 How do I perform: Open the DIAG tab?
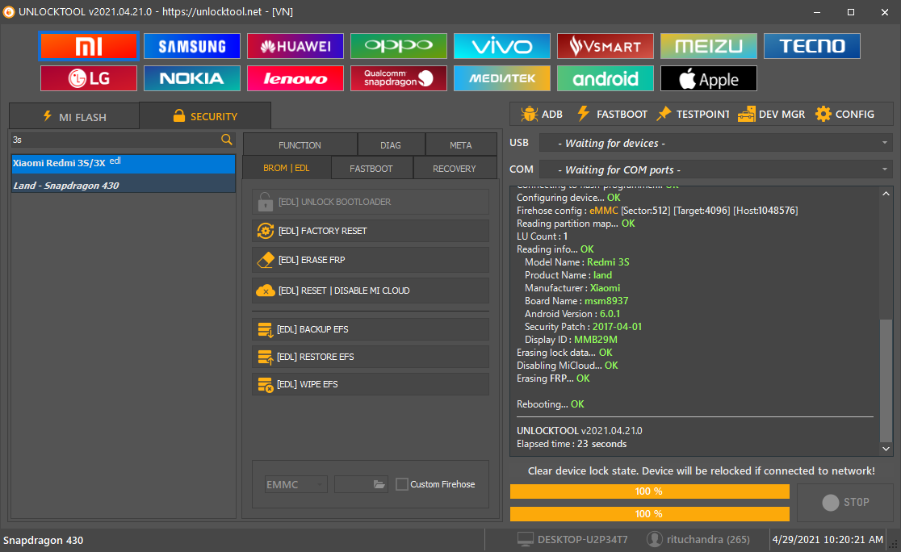point(391,144)
